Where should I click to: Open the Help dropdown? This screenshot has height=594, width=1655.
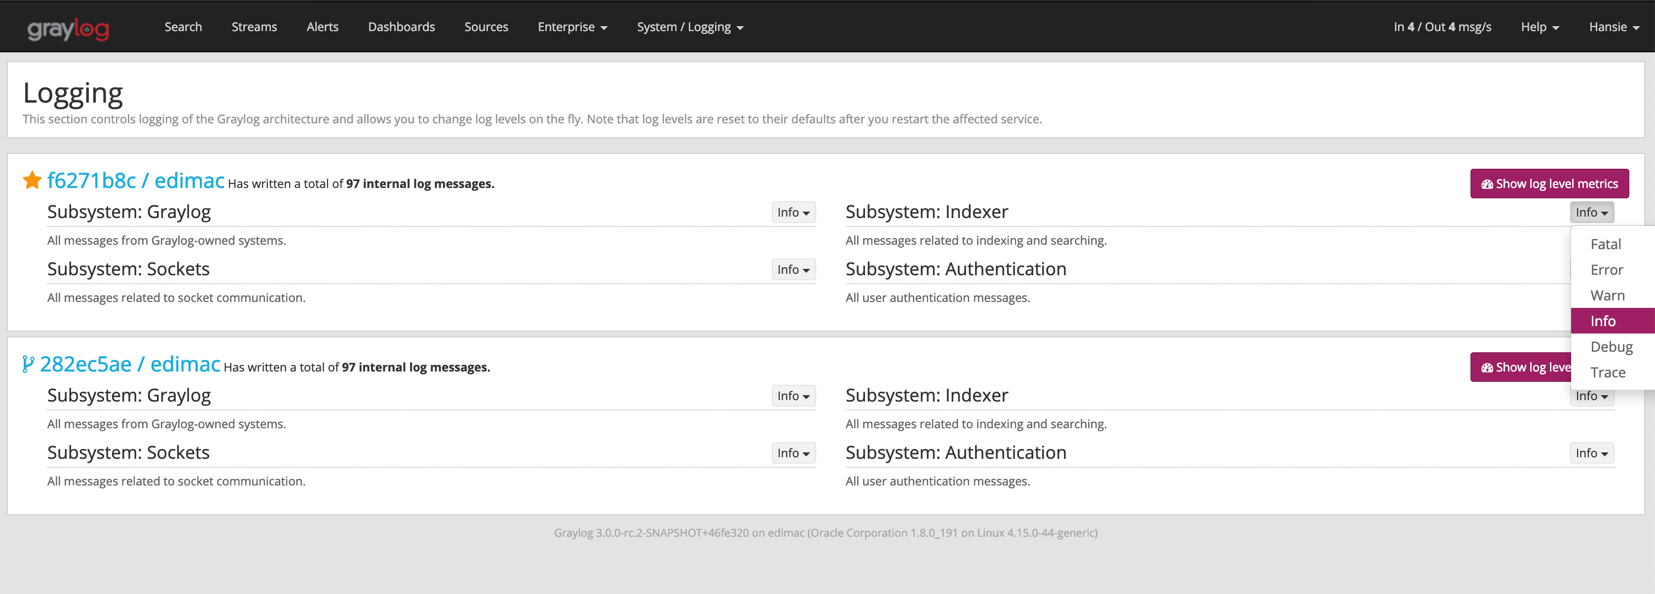[x=1540, y=27]
